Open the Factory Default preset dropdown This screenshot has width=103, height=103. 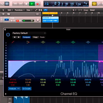[29, 33]
